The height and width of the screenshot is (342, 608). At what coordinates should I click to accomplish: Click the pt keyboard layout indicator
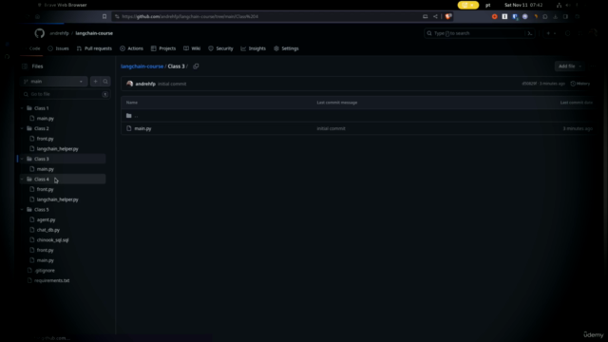pos(487,5)
